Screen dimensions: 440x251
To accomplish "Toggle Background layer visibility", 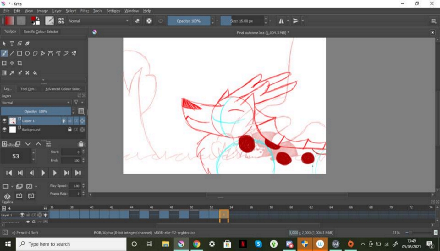I will pyautogui.click(x=4, y=130).
